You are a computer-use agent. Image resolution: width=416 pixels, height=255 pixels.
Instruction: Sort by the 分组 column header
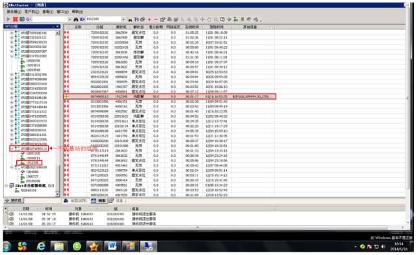(x=99, y=27)
